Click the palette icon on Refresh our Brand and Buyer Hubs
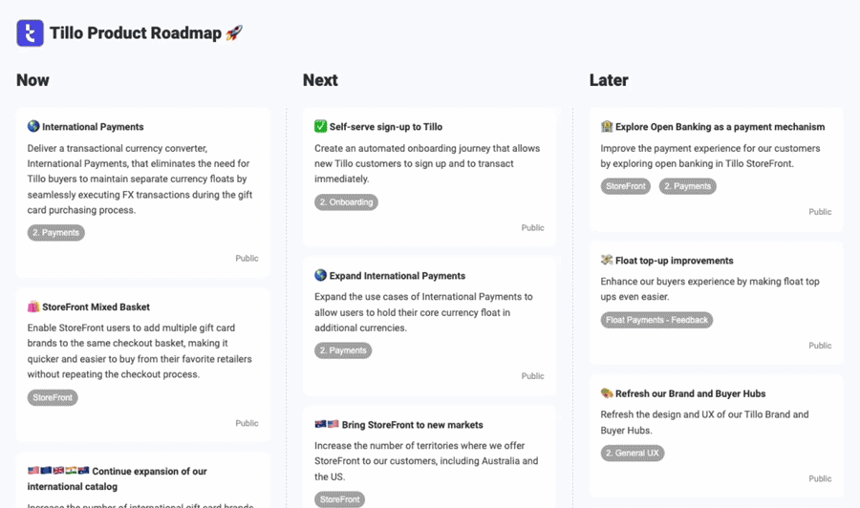Viewport: 860px width, 508px height. point(607,392)
